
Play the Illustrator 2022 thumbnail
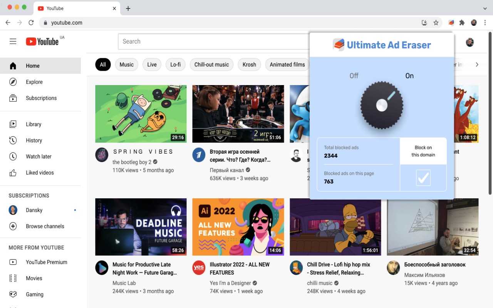238,227
